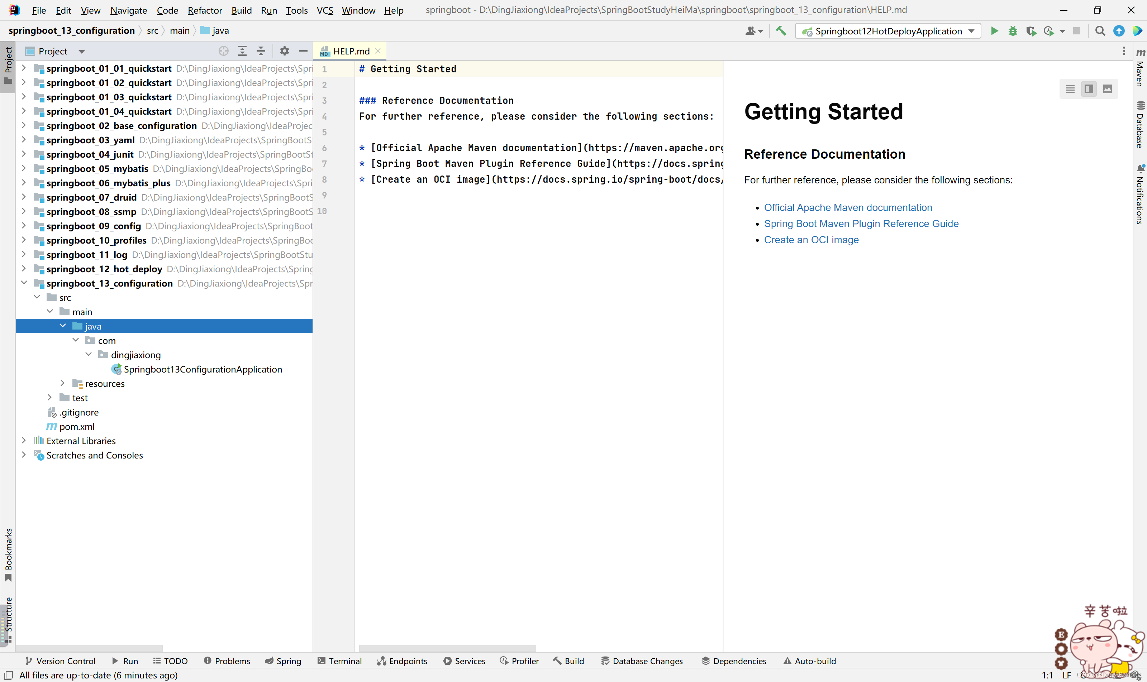
Task: Toggle the split editor layout icon
Action: click(x=1089, y=88)
